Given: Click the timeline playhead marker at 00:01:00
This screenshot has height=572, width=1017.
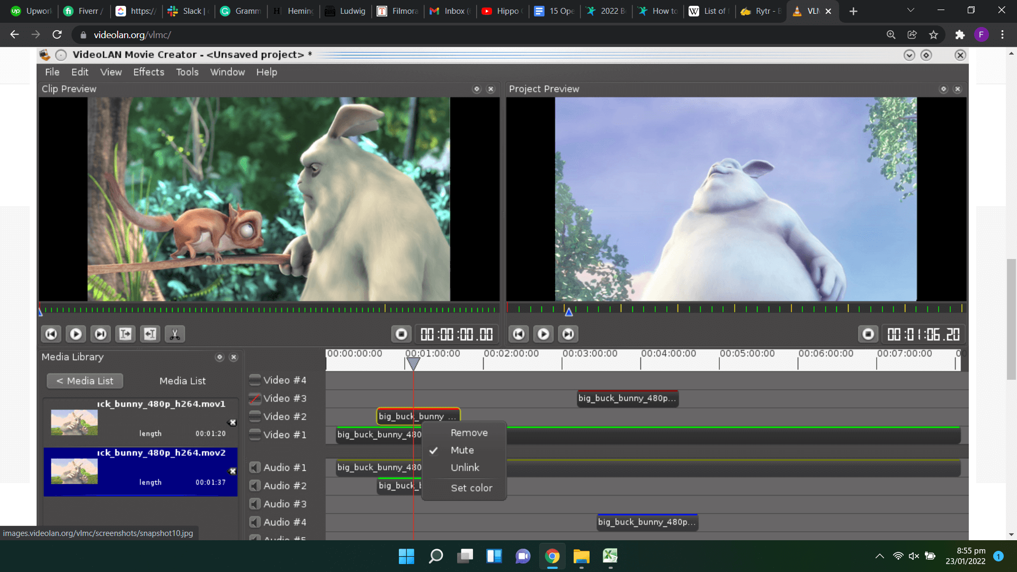Looking at the screenshot, I should (x=413, y=362).
